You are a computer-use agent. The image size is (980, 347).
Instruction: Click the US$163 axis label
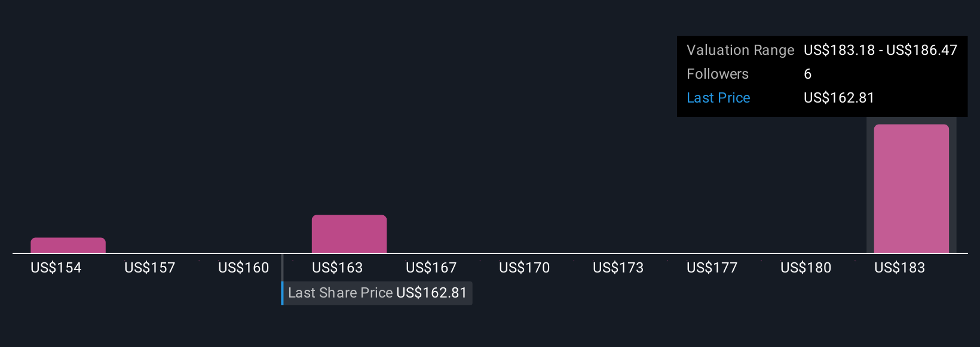338,268
